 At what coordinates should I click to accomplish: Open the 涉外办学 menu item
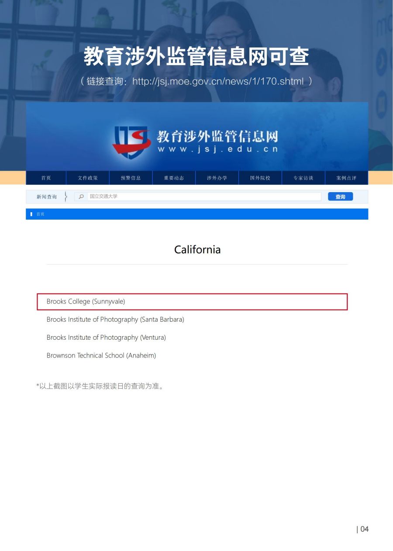[x=217, y=178]
